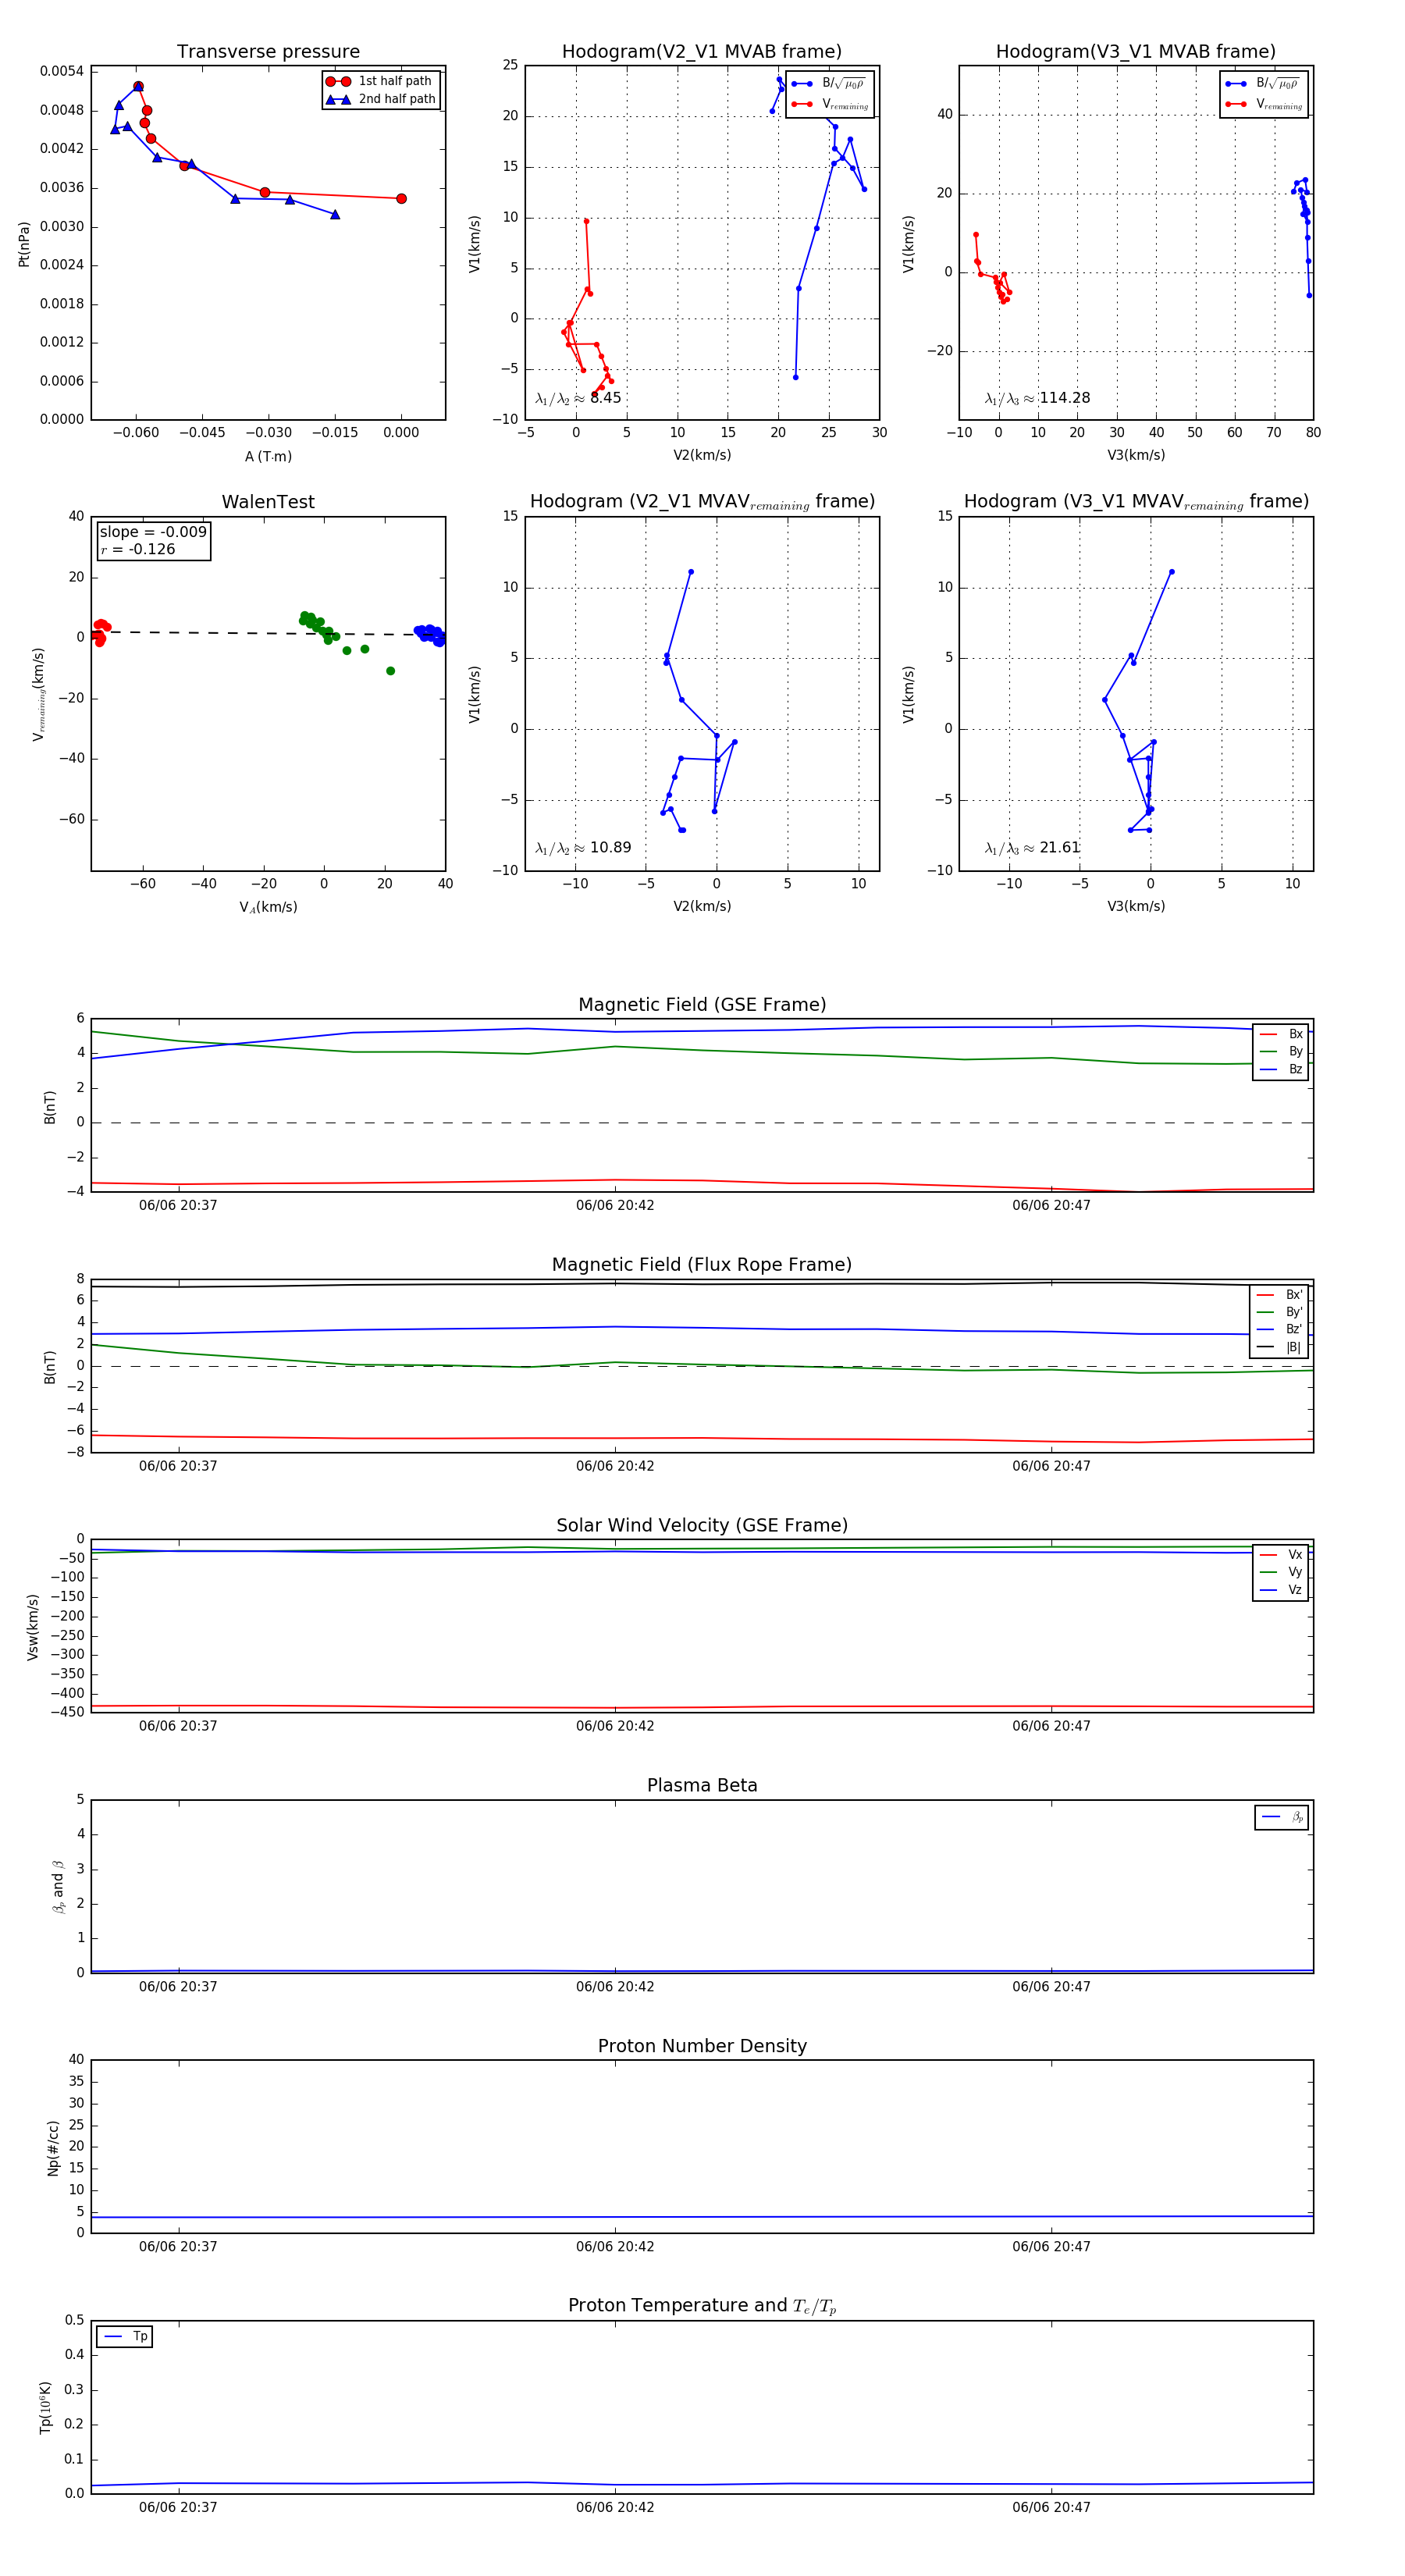This screenshot has height=2576, width=1405.
Task: Select the Tp legend entry in Proton Temperature plot
Action: (125, 2337)
